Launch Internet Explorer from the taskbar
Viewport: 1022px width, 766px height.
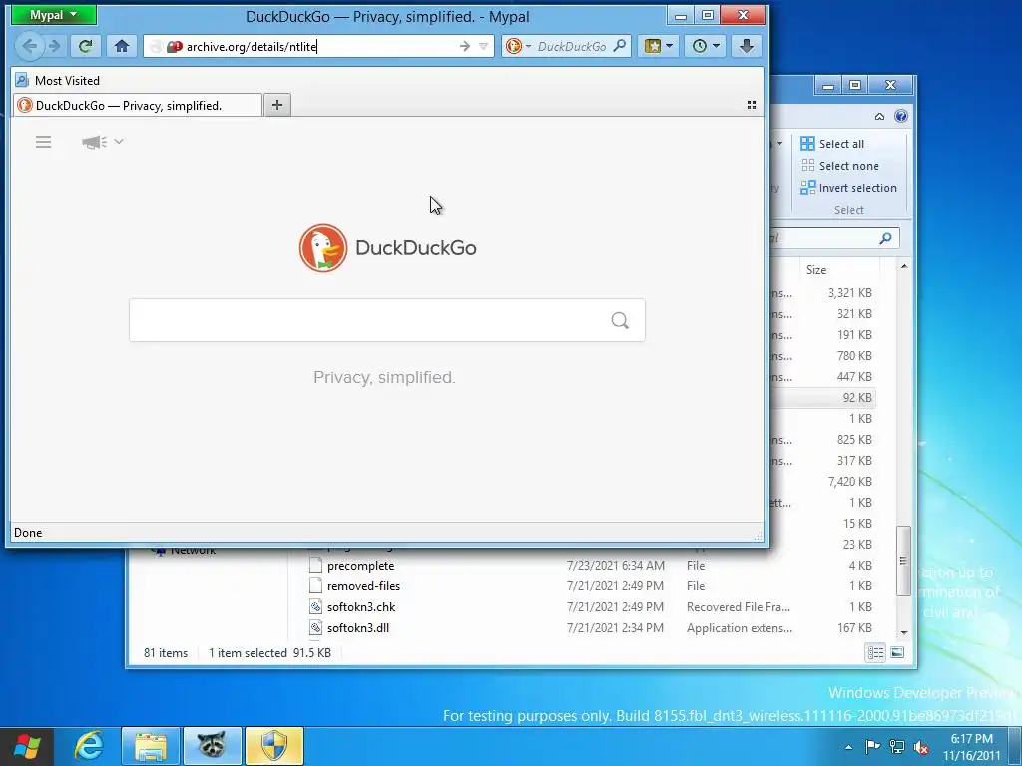(x=88, y=746)
